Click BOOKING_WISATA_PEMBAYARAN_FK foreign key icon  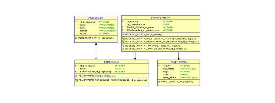click(x=123, y=42)
